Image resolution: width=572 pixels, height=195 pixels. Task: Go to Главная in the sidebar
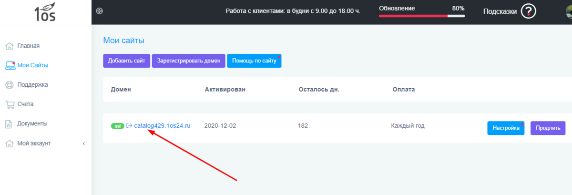[29, 46]
